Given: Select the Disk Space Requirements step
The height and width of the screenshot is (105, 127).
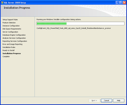Looking at the screenshot, I should click(x=12, y=29).
